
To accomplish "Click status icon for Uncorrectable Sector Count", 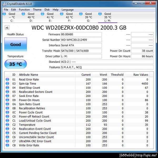I will pos(7,137).
